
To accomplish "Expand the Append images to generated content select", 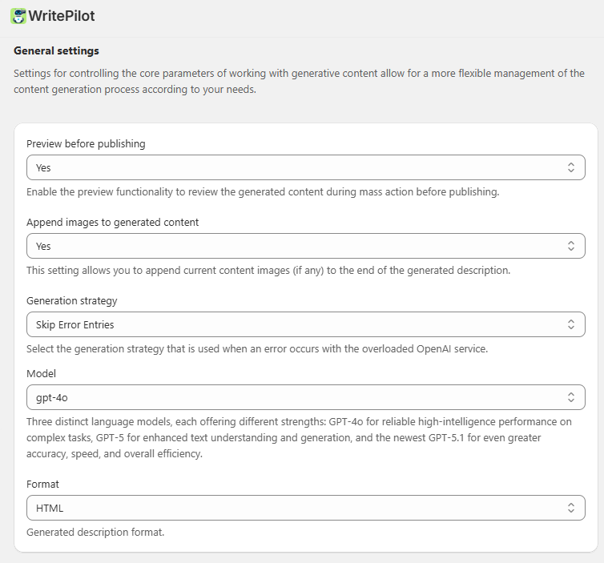I will [x=296, y=246].
